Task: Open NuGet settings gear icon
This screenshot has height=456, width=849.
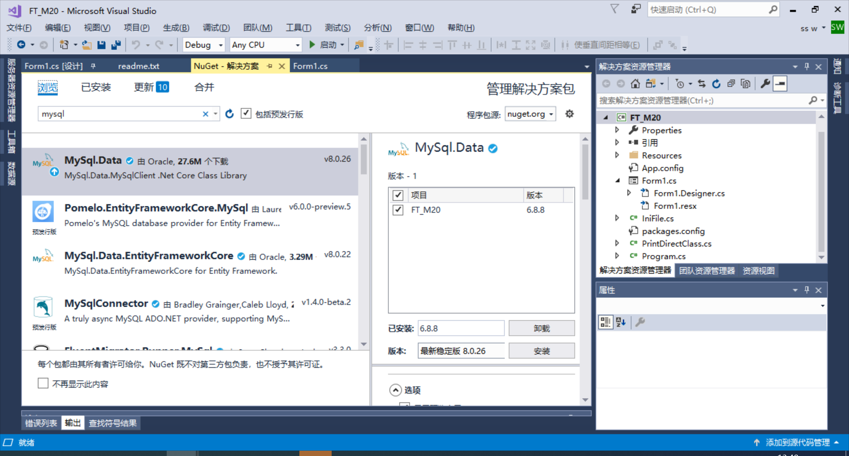Action: point(570,114)
